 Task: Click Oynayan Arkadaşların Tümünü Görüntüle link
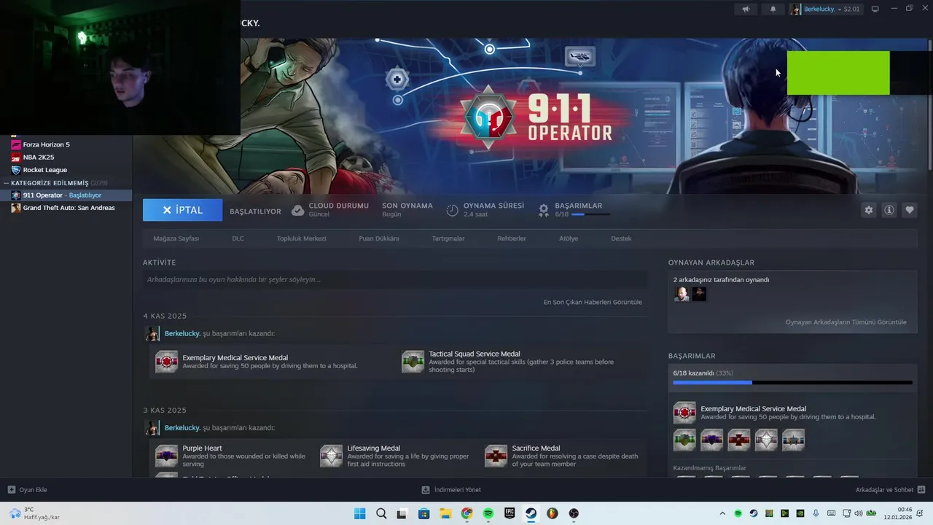[x=846, y=322]
